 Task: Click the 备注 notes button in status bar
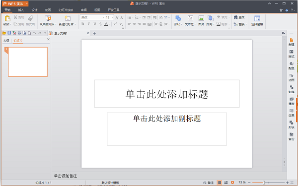pos(208,183)
